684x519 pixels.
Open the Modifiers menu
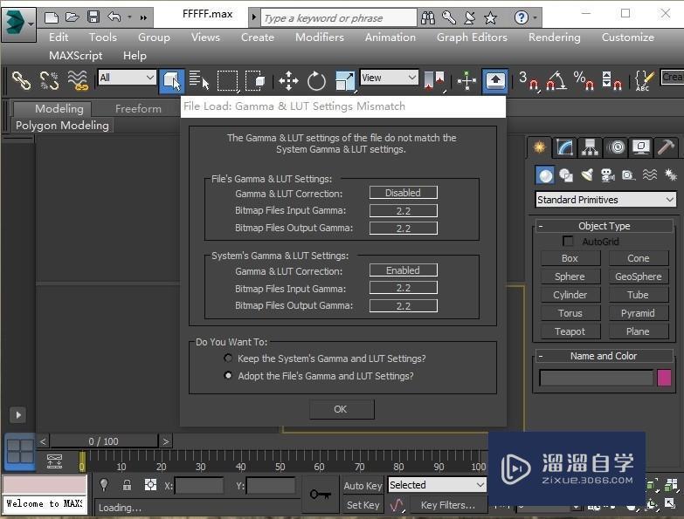point(320,38)
